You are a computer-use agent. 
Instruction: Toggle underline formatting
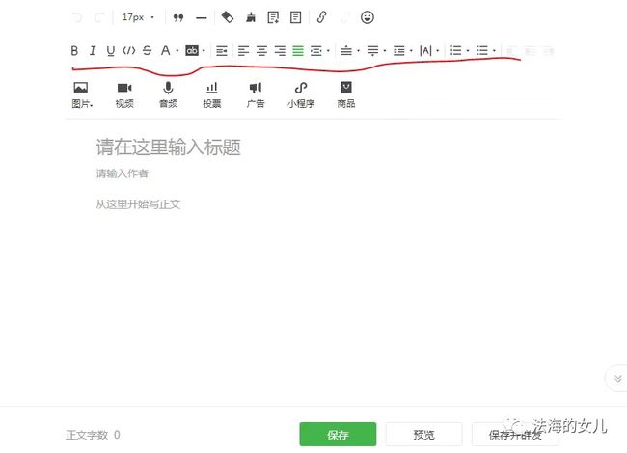[110, 51]
